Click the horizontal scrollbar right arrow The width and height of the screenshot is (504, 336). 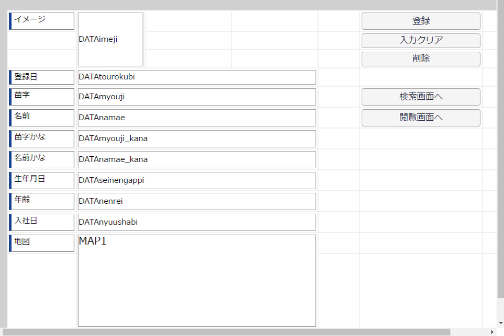(x=492, y=332)
